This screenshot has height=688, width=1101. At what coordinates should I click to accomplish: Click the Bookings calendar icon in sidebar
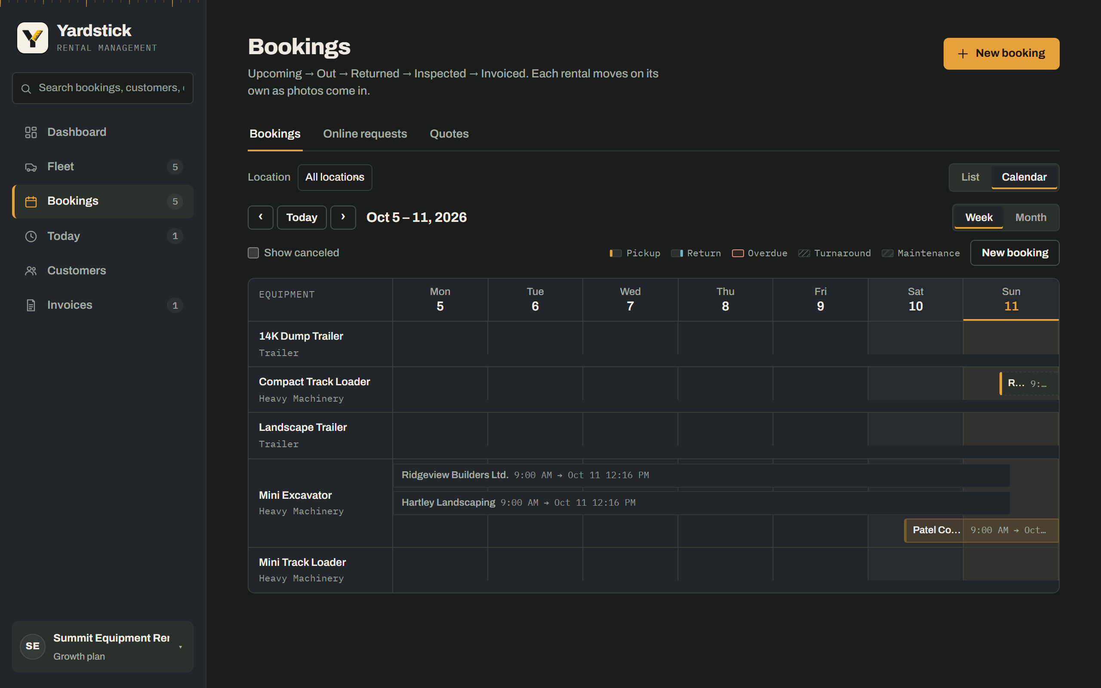(31, 202)
